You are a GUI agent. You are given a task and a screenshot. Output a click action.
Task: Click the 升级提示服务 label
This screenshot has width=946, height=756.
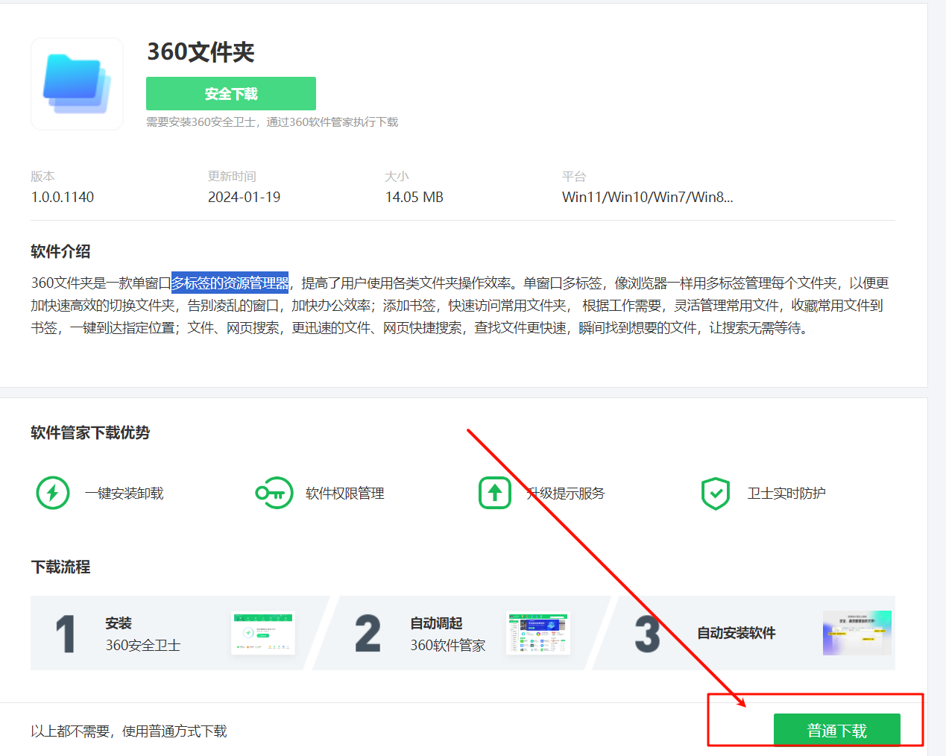click(566, 493)
